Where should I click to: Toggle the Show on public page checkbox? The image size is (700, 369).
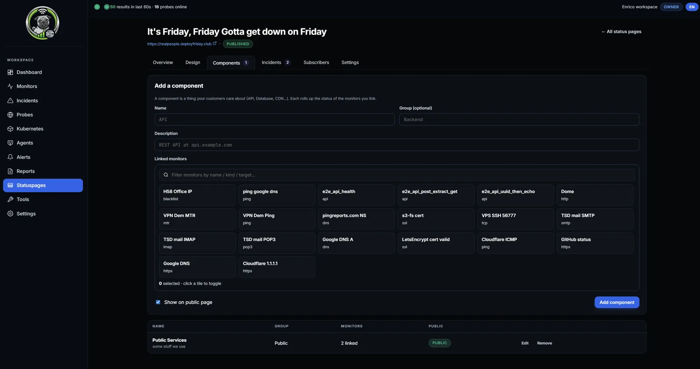pyautogui.click(x=158, y=302)
